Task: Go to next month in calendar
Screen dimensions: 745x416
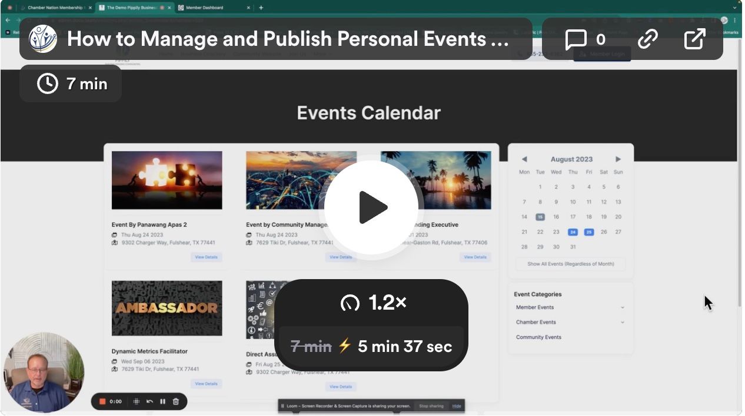Action: [618, 159]
